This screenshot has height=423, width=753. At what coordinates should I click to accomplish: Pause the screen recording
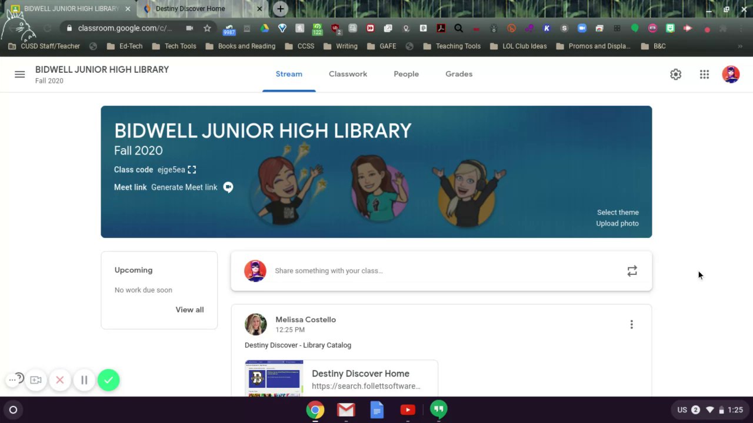pos(84,380)
